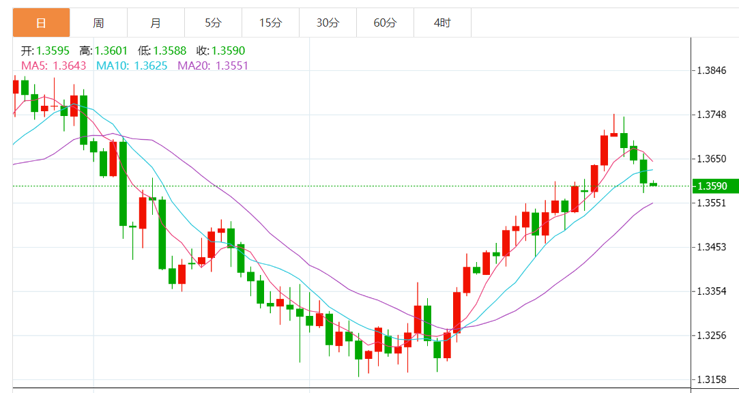Open the 60分 timeframe tab
This screenshot has height=393, width=739.
[385, 23]
